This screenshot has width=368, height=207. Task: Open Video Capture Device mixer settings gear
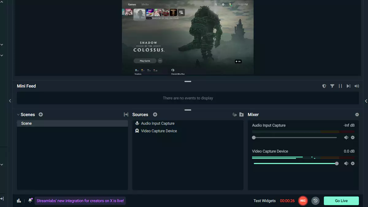point(353,163)
